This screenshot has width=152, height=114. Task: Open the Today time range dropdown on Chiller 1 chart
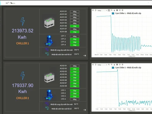[x=102, y=10]
